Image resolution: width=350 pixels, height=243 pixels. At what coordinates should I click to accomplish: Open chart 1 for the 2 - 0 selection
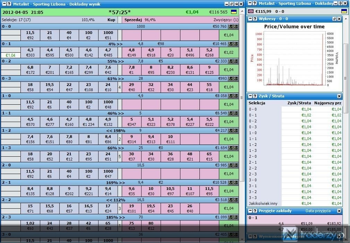pos(230,165)
